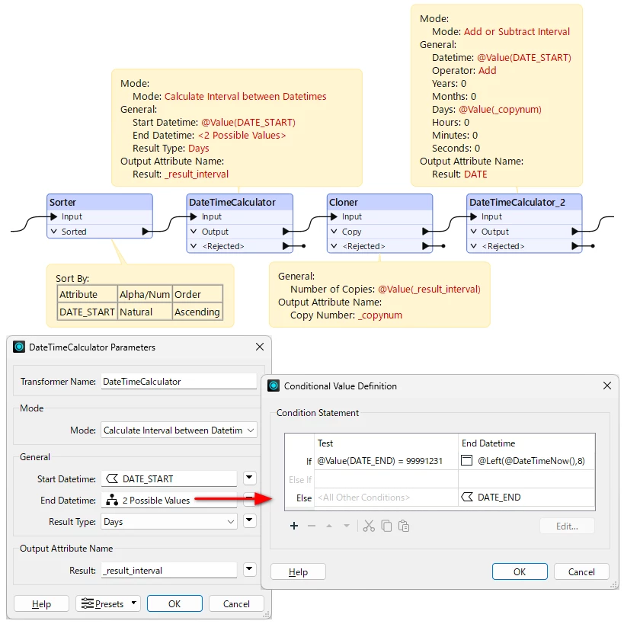Select the Else If empty test row

pyautogui.click(x=386, y=479)
